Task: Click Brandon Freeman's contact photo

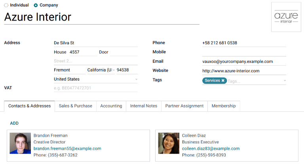Action: coord(20,143)
